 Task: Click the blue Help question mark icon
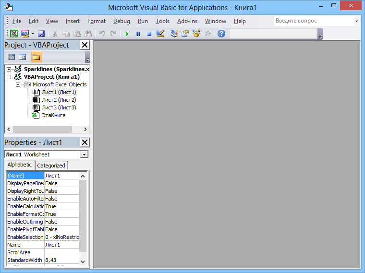[x=221, y=34]
